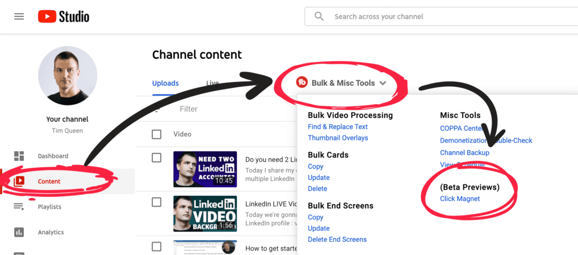This screenshot has width=578, height=255.
Task: Open the Click Magnet beta preview
Action: (x=460, y=199)
